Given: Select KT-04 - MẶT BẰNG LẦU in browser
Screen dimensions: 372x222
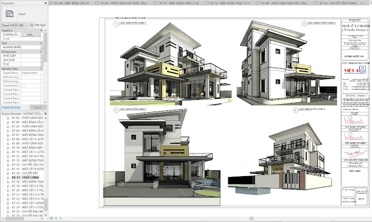Looking at the screenshot, I should [x=28, y=122].
